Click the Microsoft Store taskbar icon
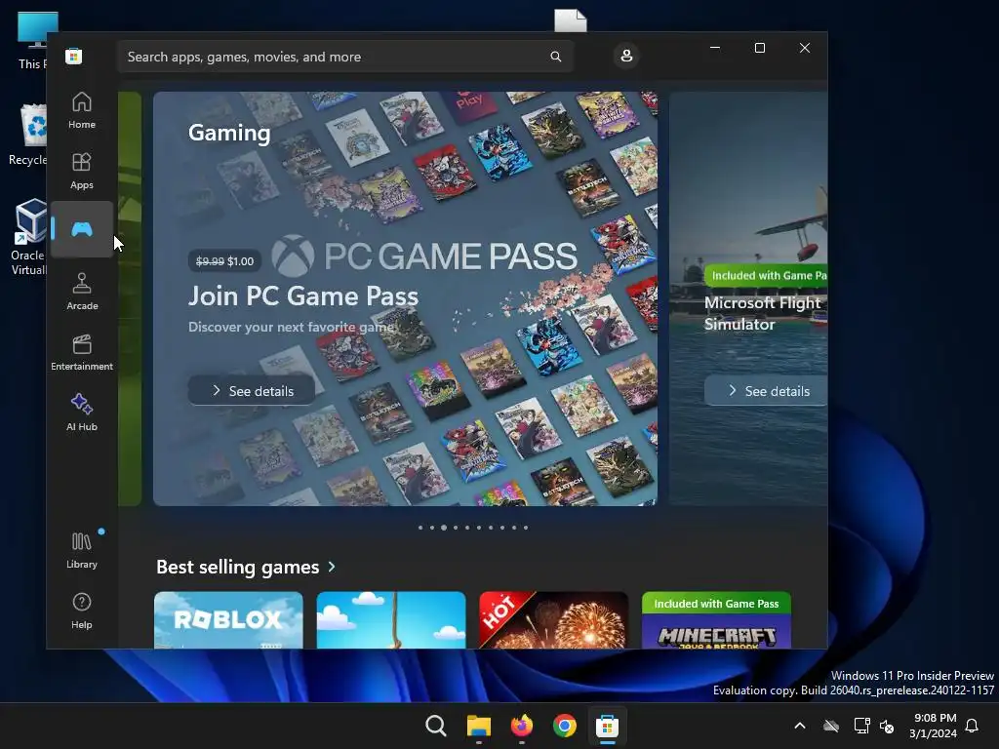 [607, 726]
